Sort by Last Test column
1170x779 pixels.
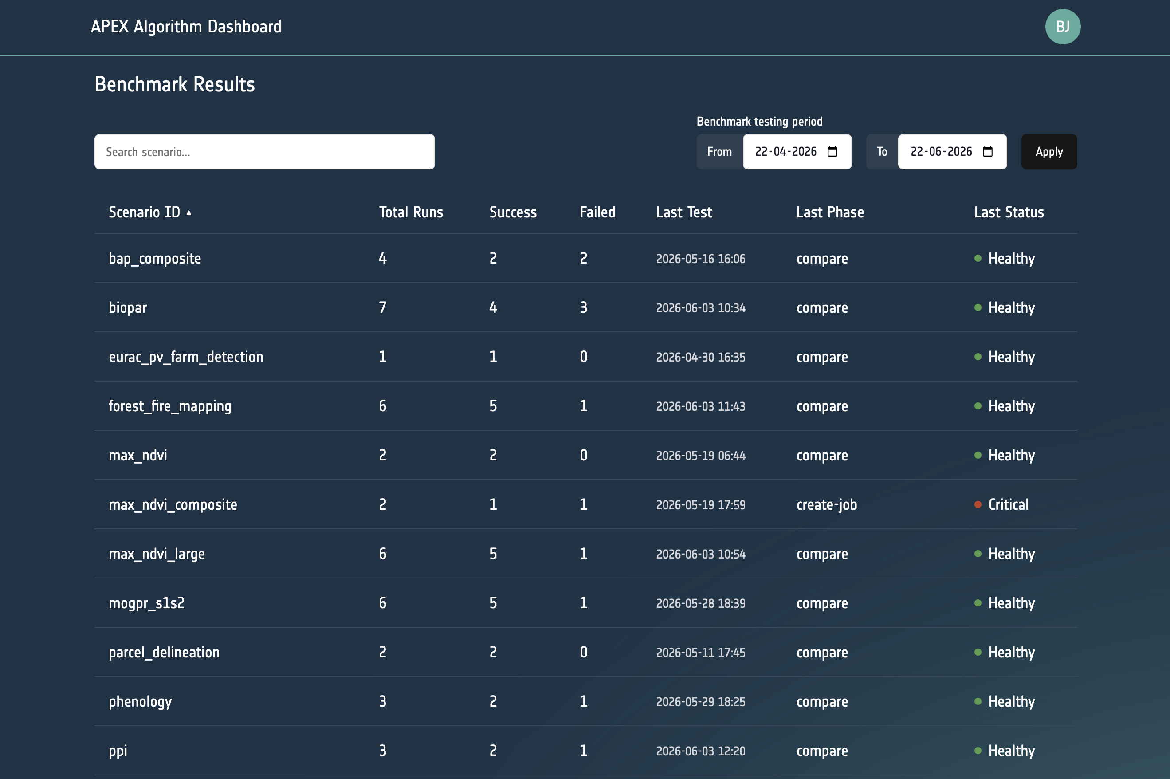684,212
